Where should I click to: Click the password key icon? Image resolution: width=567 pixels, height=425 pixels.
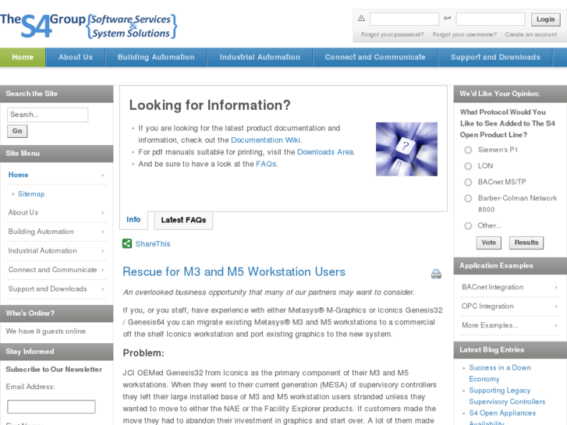coord(448,18)
